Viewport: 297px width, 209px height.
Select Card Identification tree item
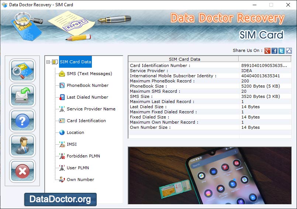tap(86, 121)
